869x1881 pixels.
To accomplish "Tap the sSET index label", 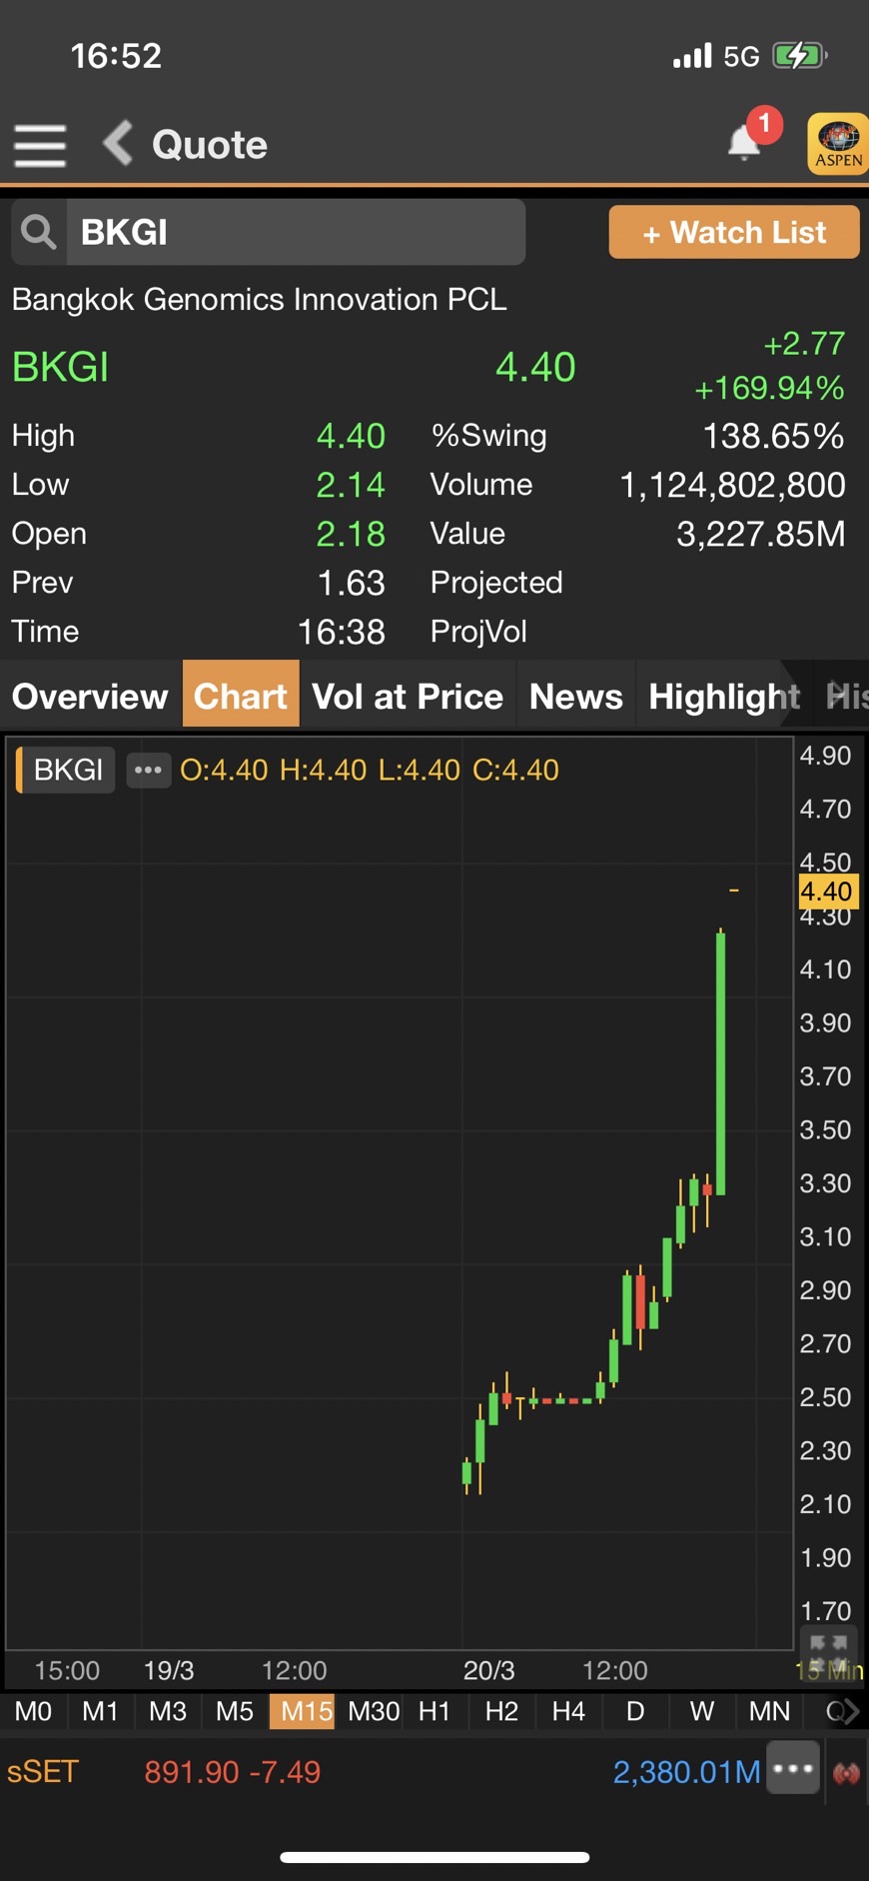I will 42,1772.
